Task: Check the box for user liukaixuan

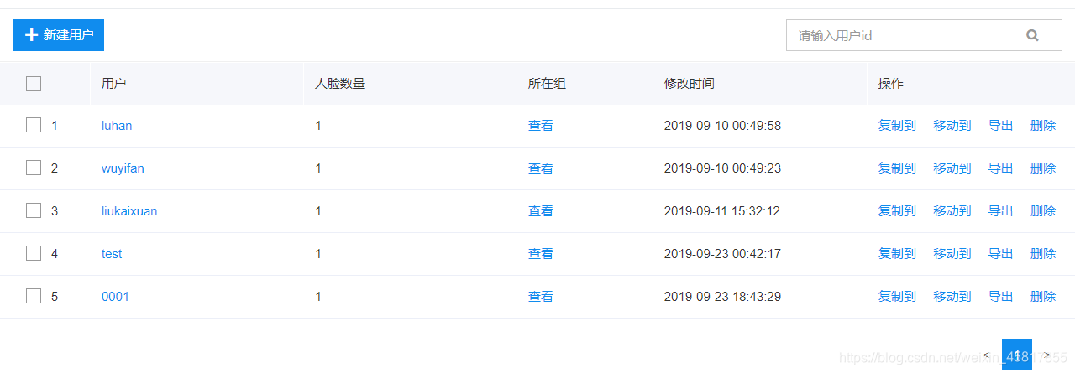Action: coord(34,210)
